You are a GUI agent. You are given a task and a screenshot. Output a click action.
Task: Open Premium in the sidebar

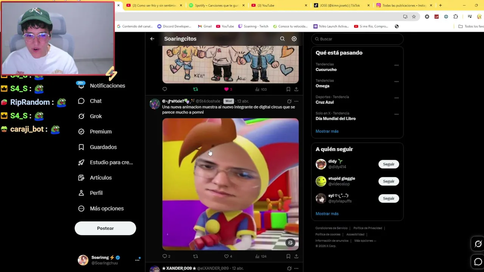(x=95, y=131)
